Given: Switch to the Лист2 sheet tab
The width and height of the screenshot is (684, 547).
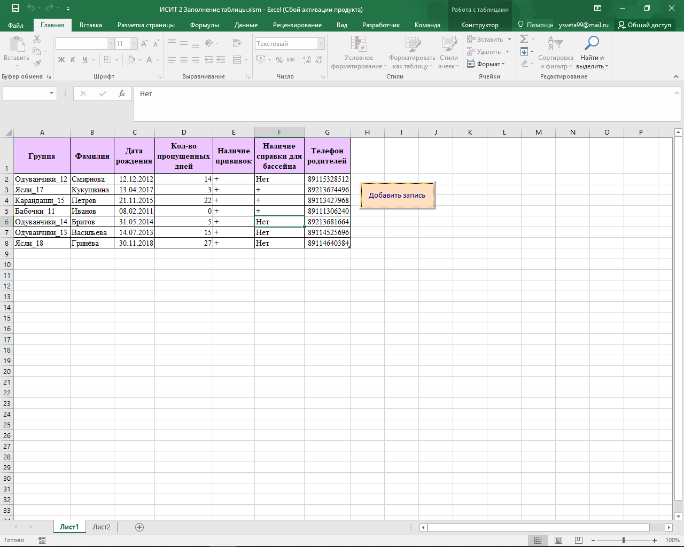Looking at the screenshot, I should (102, 527).
